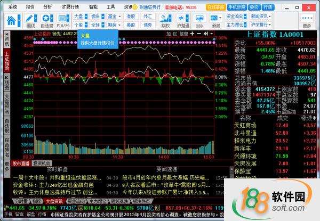
Task: Open the 智能 menu
Action: point(93,7)
